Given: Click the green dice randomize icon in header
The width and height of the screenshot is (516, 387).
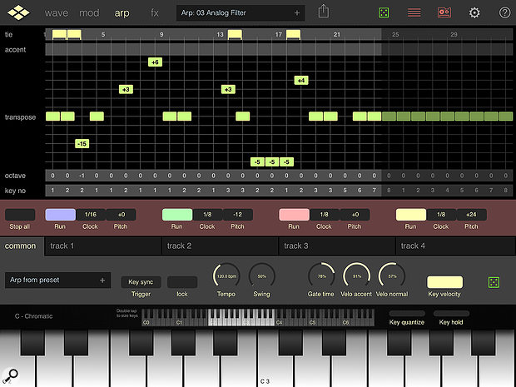Looking at the screenshot, I should (384, 12).
